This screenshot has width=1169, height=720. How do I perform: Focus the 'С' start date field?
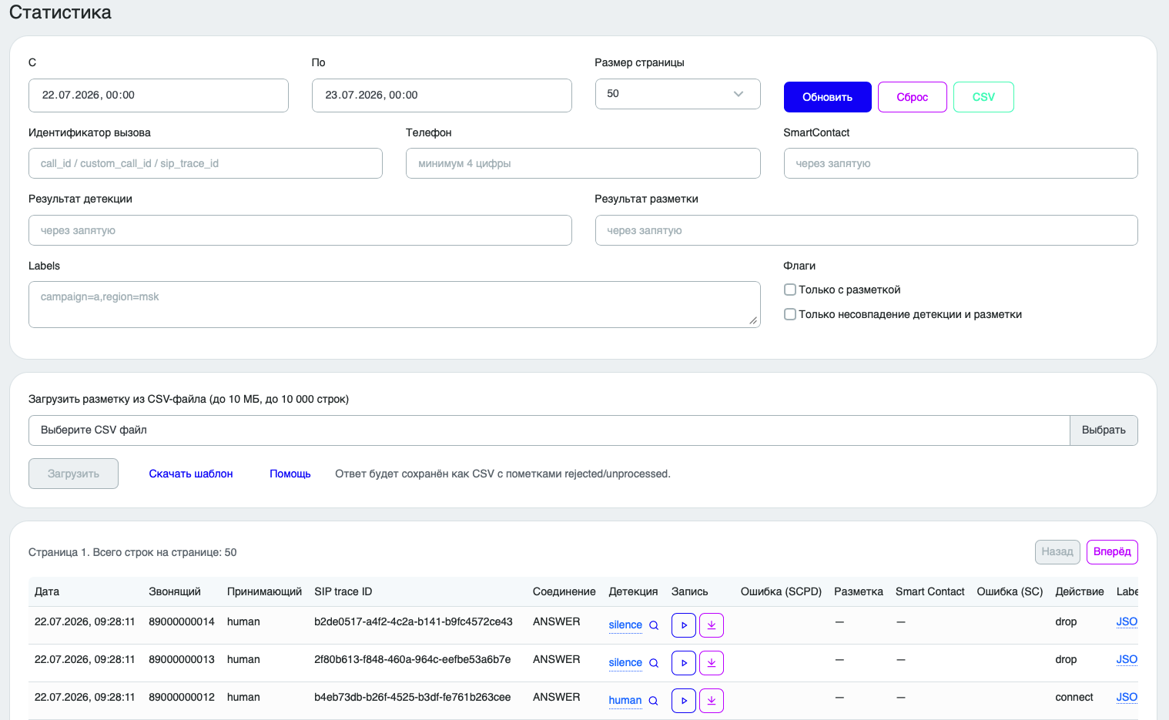159,95
